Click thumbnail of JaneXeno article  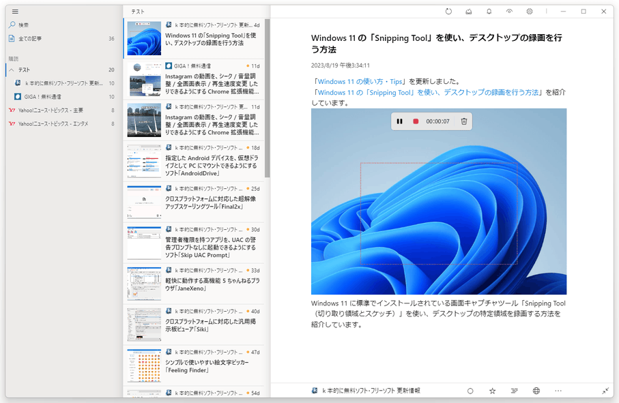(144, 284)
